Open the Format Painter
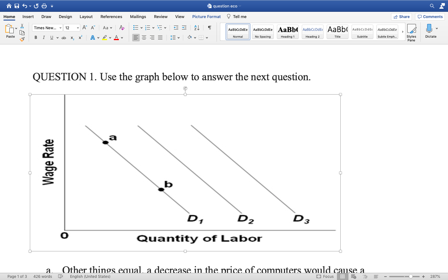Image resolution: width=448 pixels, height=280 pixels. [x=22, y=39]
